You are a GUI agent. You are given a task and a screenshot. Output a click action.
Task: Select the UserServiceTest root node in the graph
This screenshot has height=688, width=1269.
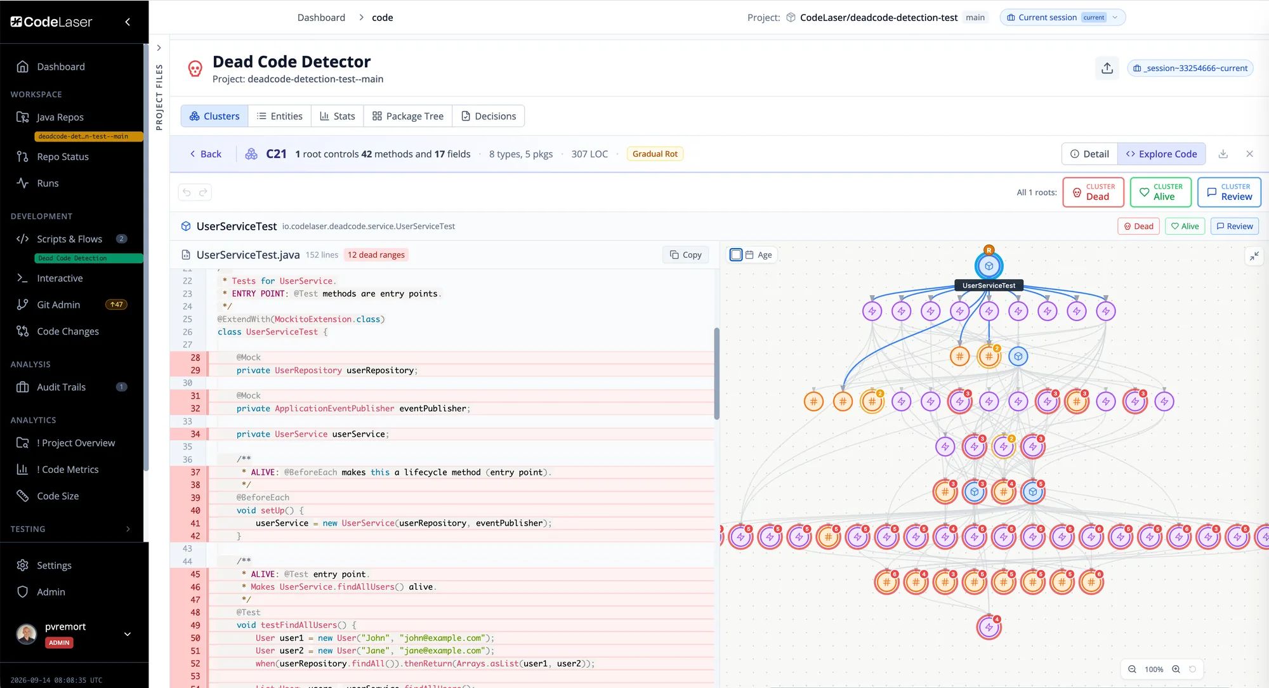(x=989, y=266)
